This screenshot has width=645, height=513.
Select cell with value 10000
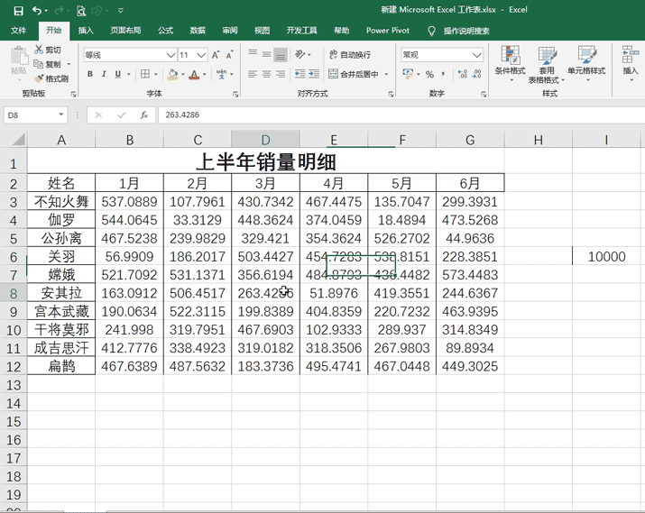pos(606,256)
